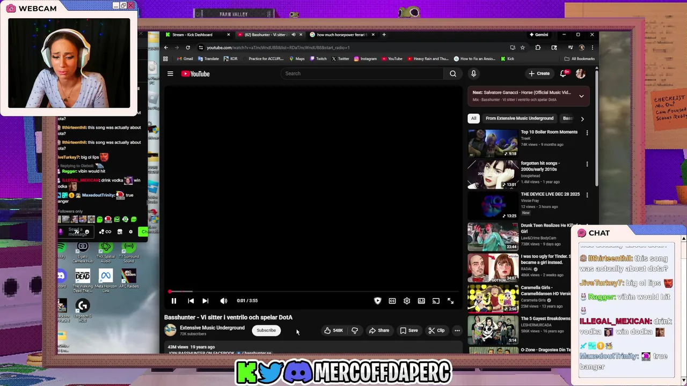The image size is (687, 386).
Task: Like the Basshunter video
Action: [x=333, y=330]
